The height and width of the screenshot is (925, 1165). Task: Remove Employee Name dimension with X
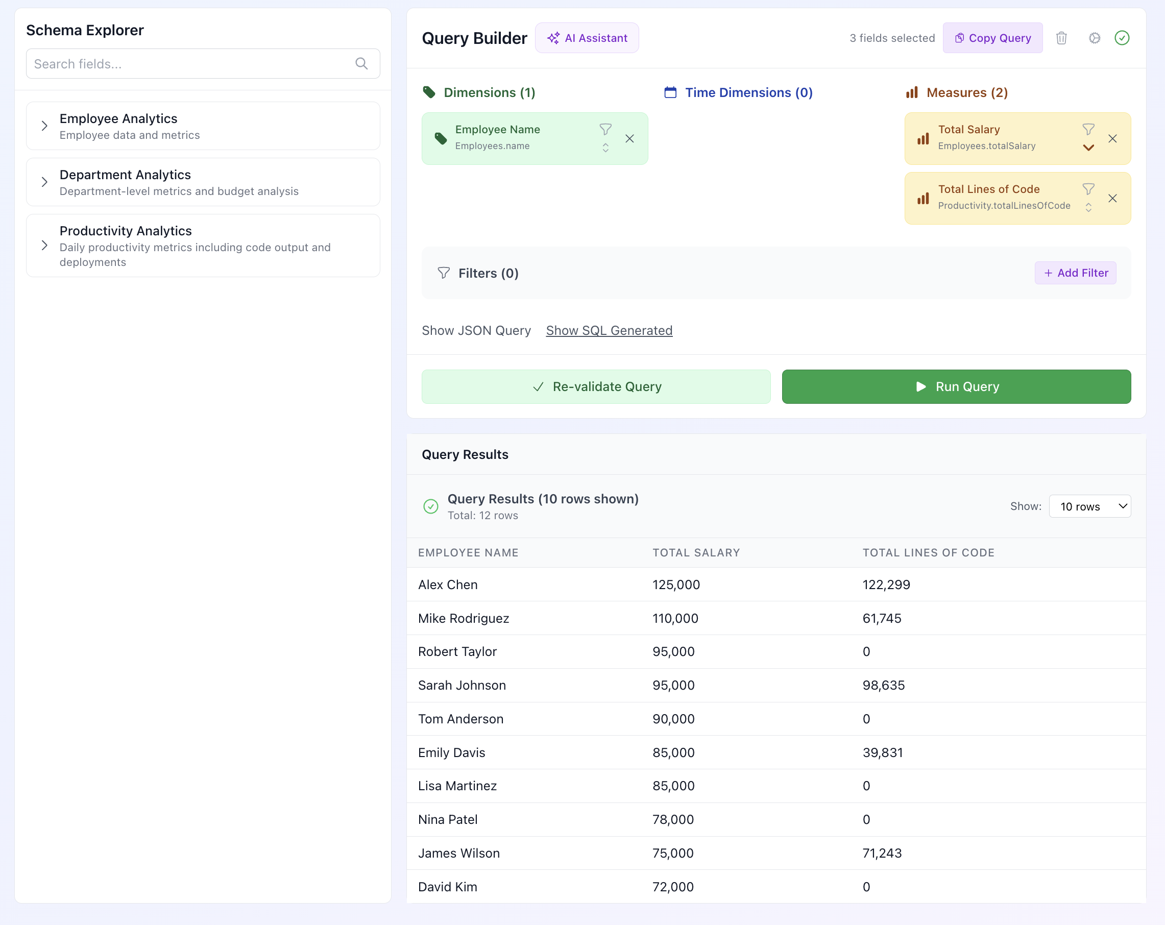coord(629,139)
